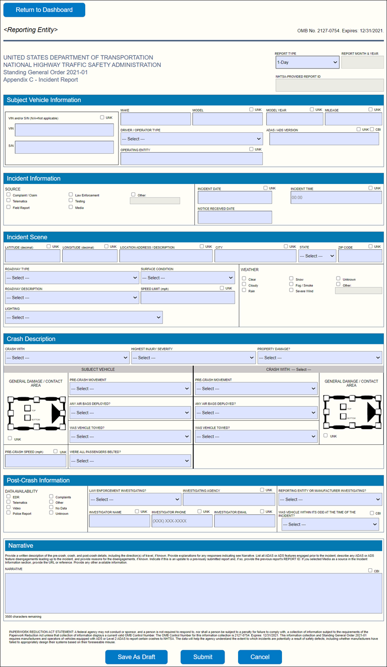Click the Model input field
The image size is (387, 667).
point(227,119)
